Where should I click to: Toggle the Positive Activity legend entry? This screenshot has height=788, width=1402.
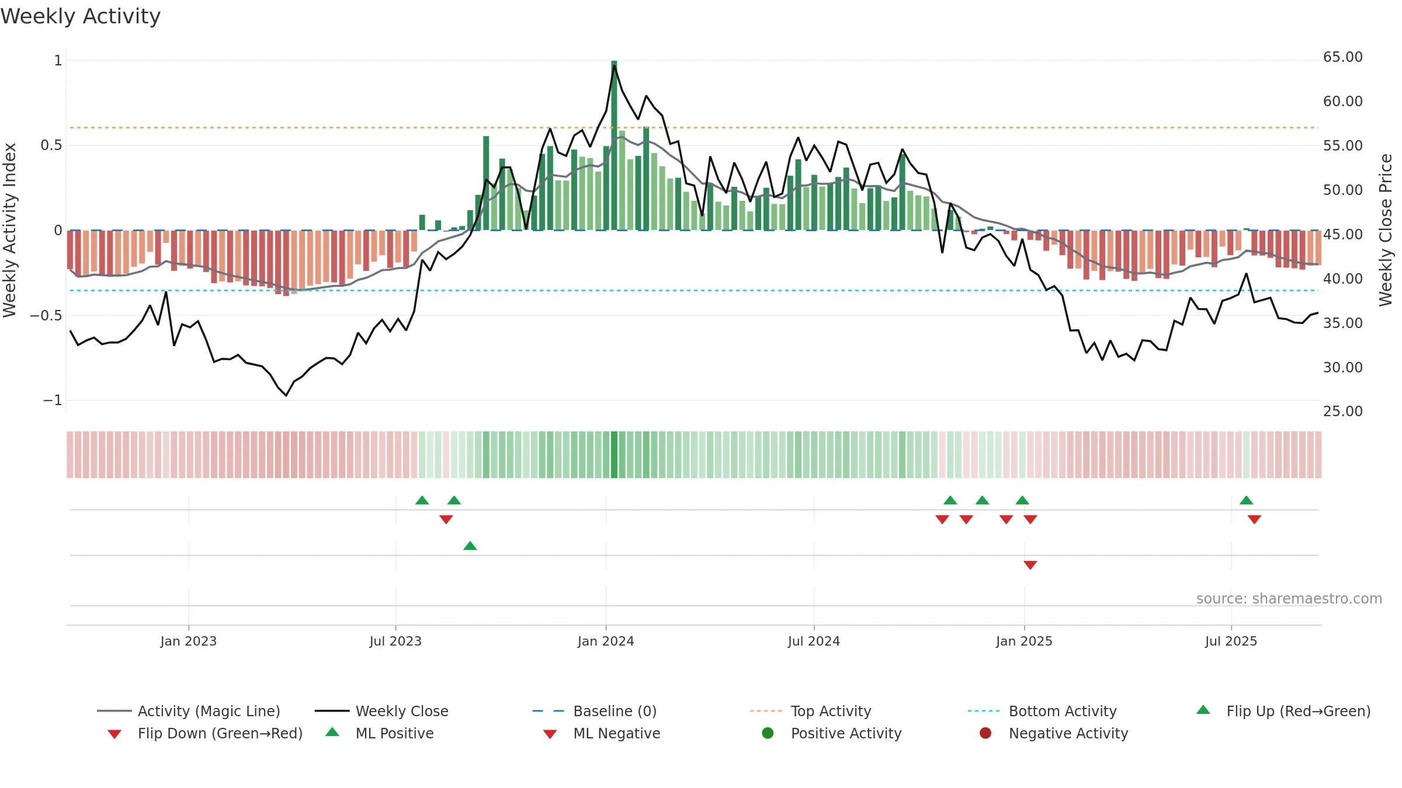[832, 733]
